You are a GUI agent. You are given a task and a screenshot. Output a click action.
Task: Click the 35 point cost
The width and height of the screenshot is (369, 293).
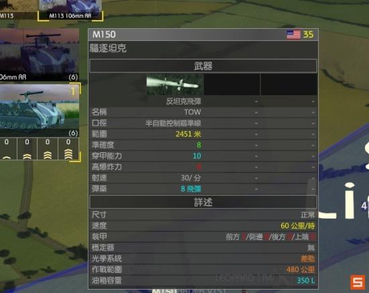coord(309,35)
